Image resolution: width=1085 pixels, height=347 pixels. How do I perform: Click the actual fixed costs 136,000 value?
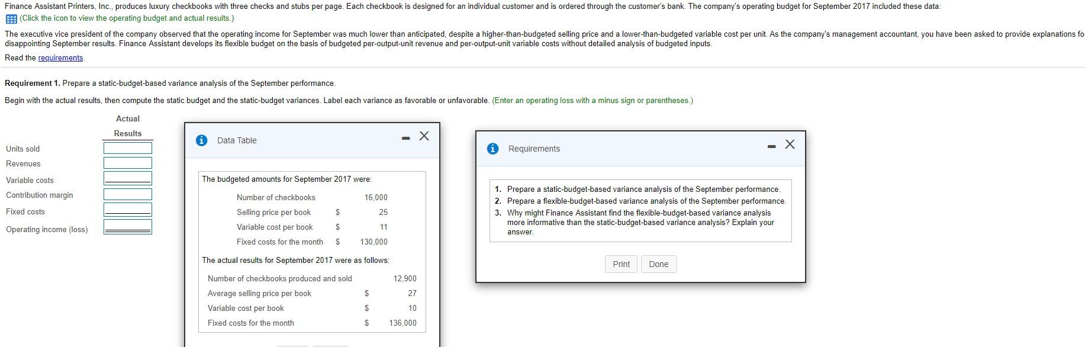pos(403,323)
